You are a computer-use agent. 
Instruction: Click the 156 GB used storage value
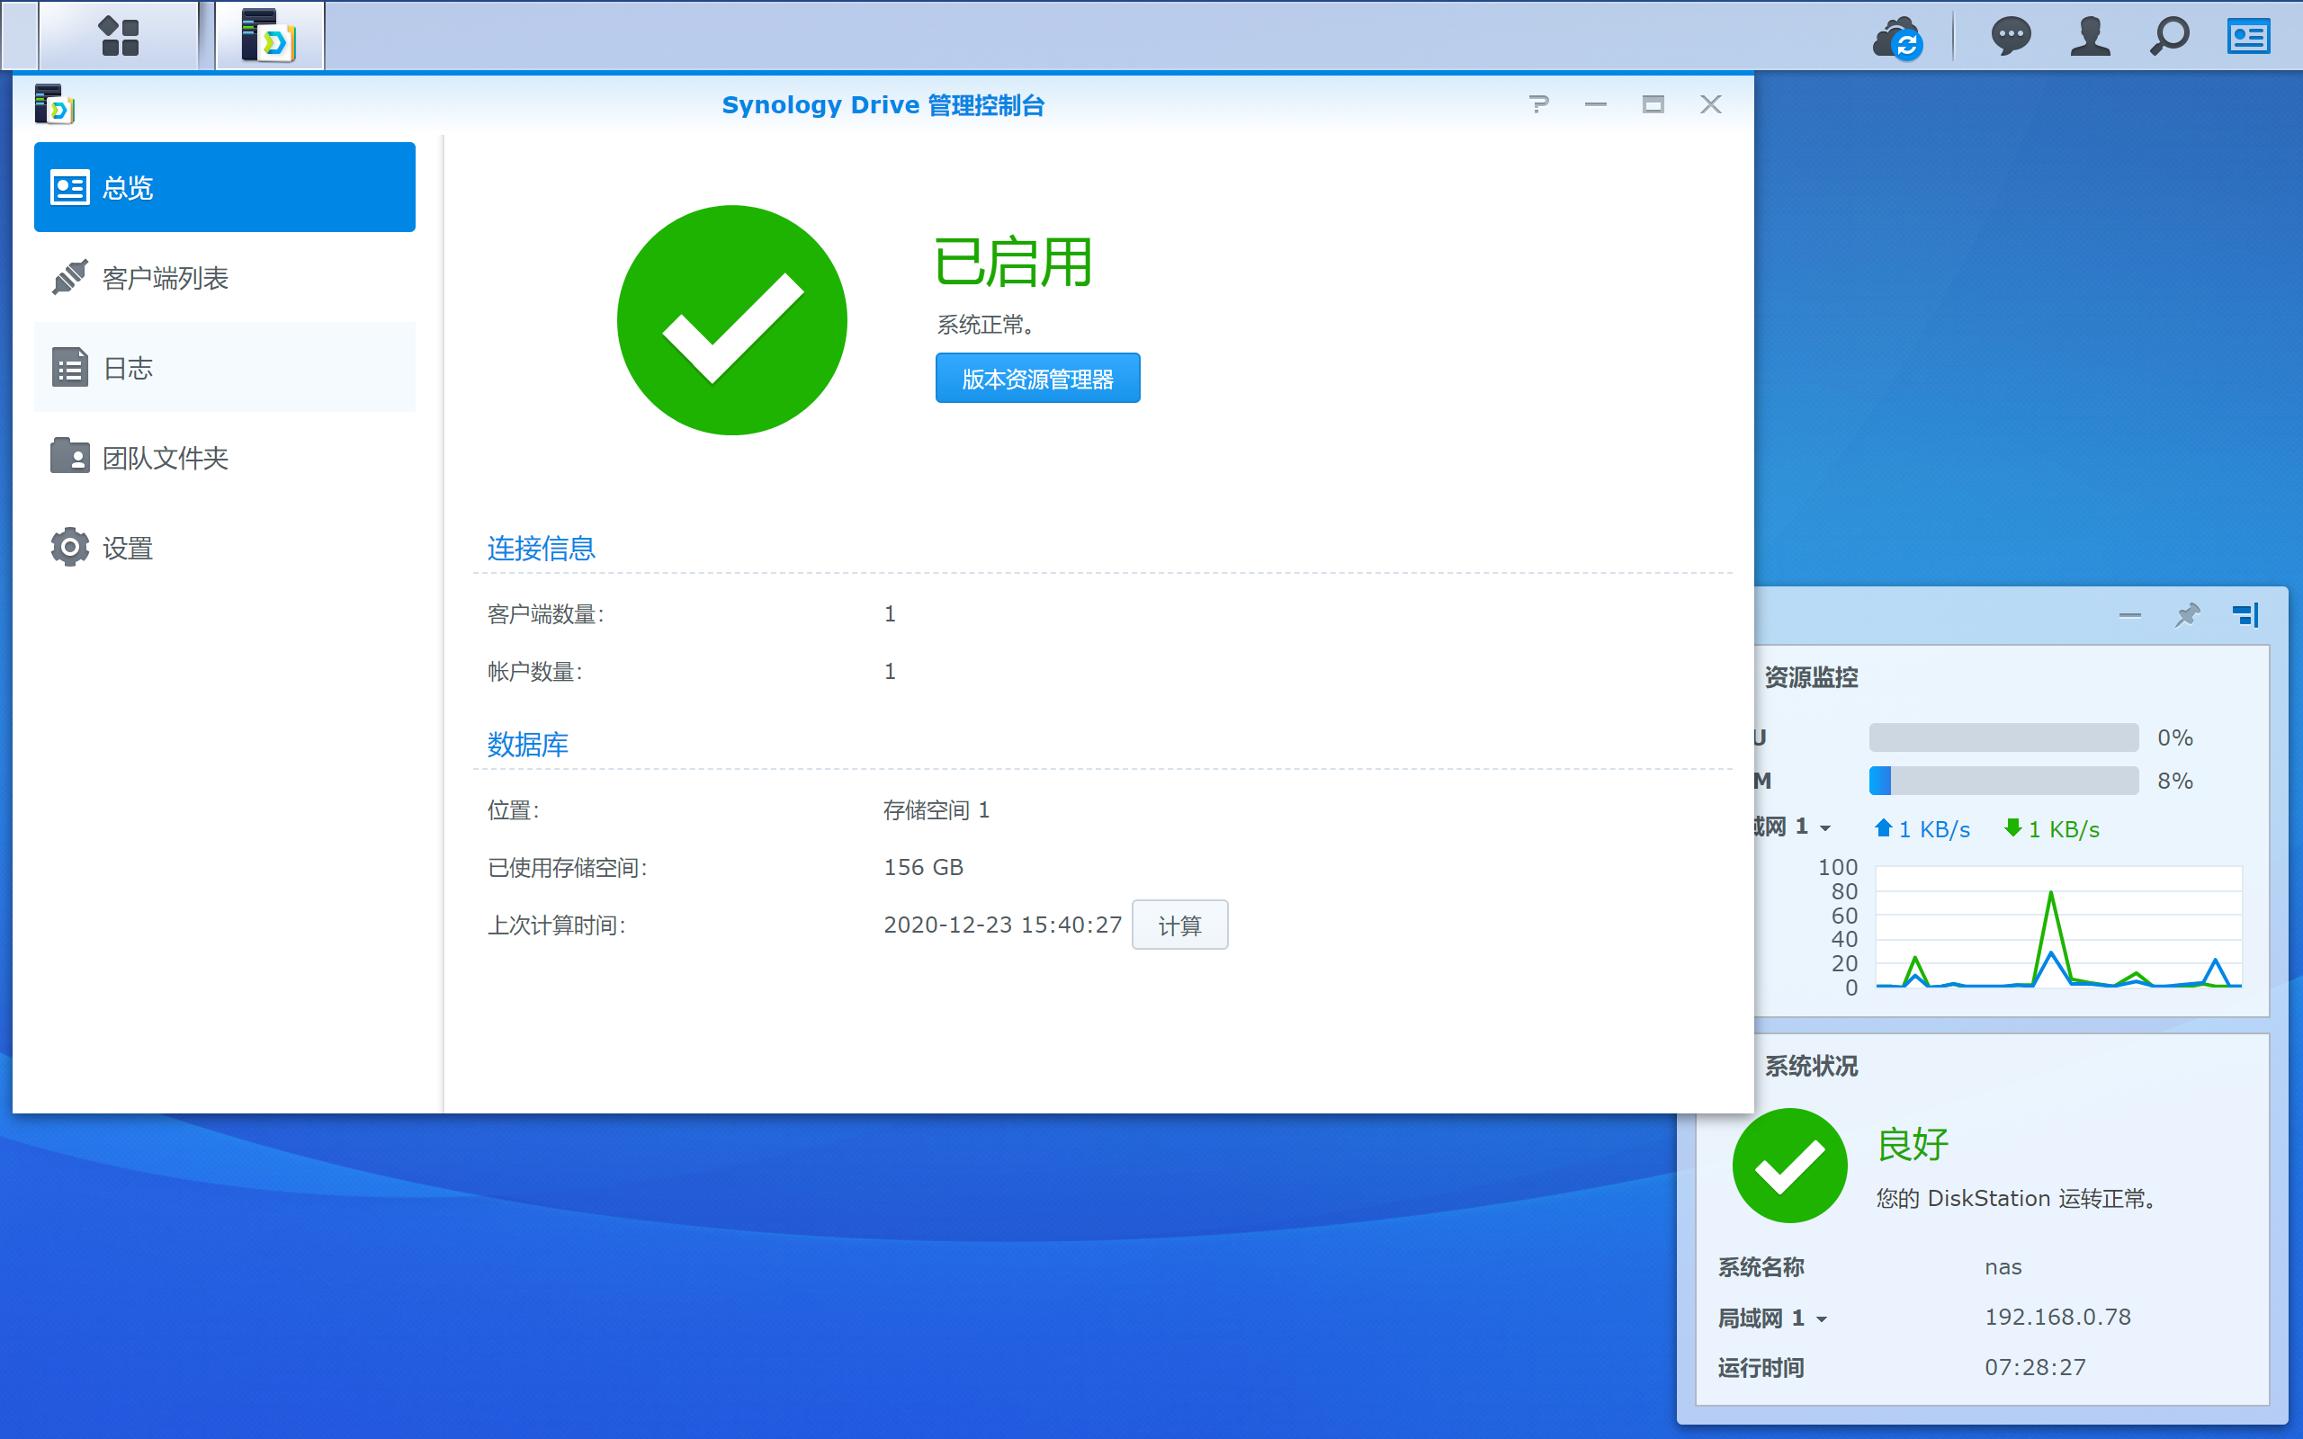(x=923, y=868)
